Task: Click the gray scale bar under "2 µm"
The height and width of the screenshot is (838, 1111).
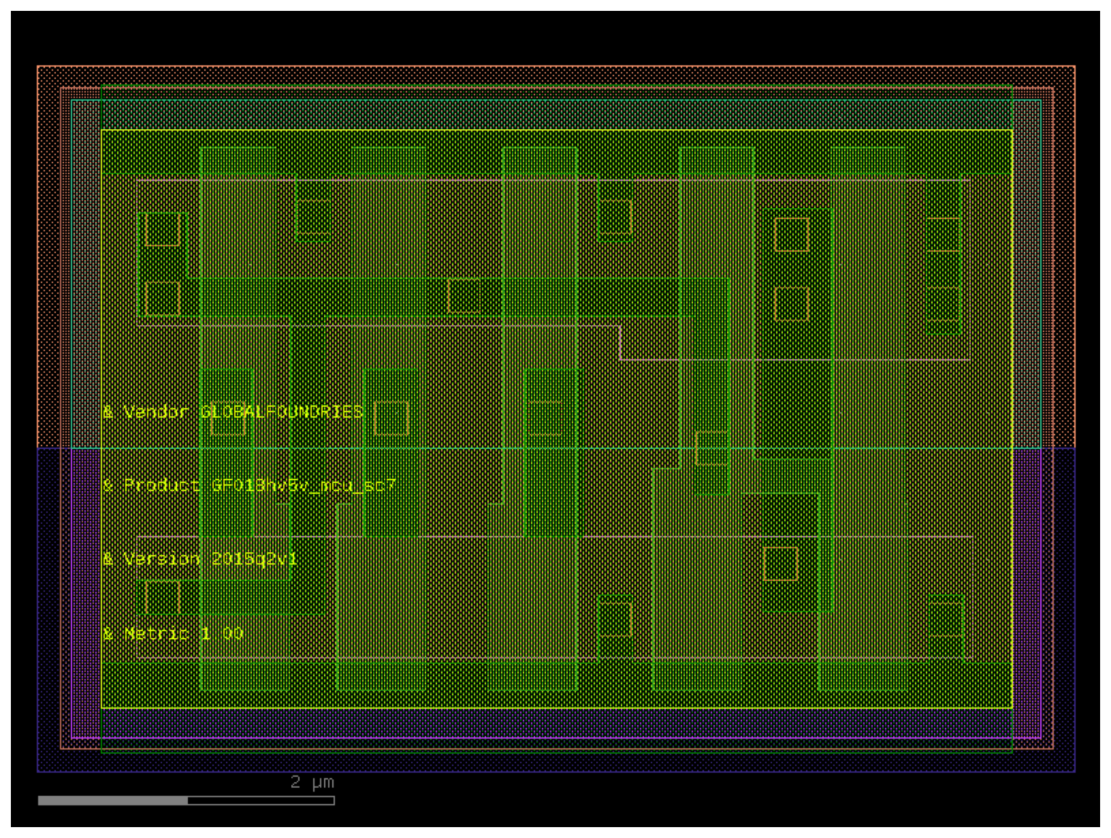Action: point(186,800)
